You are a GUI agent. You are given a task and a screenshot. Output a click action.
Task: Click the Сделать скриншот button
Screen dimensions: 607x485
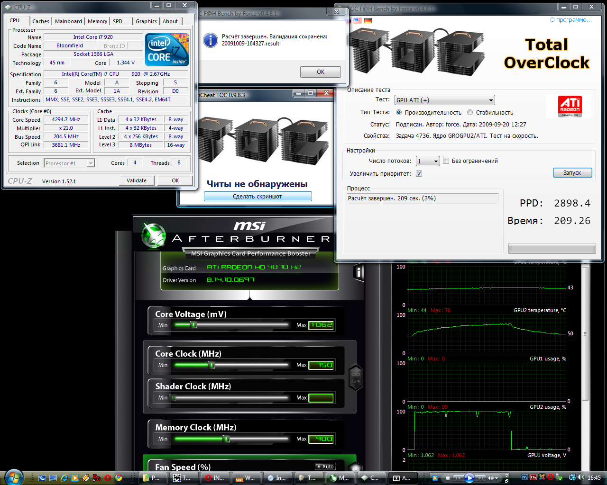point(258,197)
